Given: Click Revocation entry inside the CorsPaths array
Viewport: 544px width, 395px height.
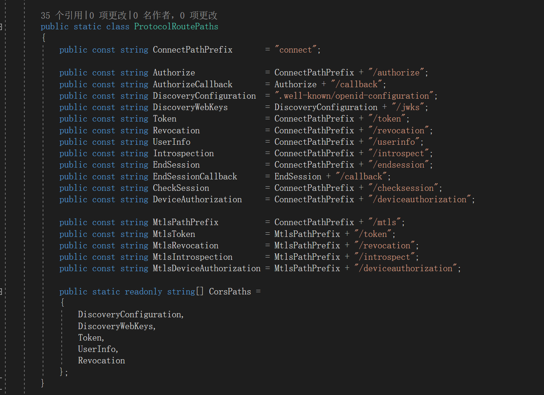Looking at the screenshot, I should 101,361.
